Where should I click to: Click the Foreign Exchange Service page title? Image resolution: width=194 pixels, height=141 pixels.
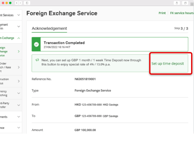coord(62,13)
